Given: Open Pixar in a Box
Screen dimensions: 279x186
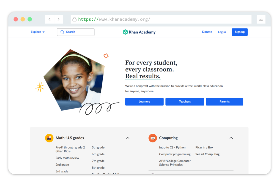Looking at the screenshot, I should click(204, 147).
